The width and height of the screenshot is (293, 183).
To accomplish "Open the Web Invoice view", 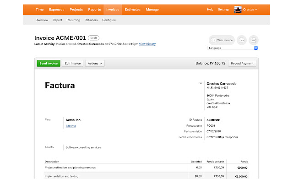I will point(222,40).
